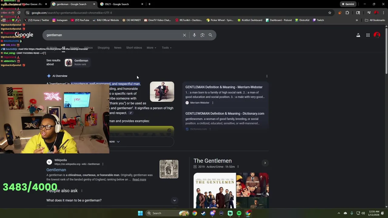This screenshot has width=388, height=218.
Task: Click the magnifier search submit icon
Action: point(210,35)
